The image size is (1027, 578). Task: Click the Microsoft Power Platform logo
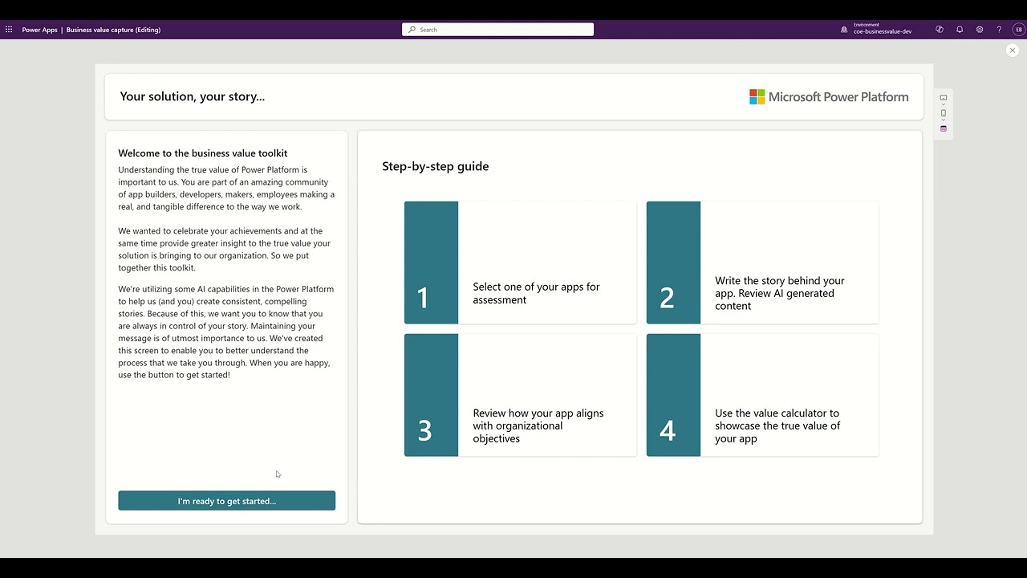[x=829, y=97]
